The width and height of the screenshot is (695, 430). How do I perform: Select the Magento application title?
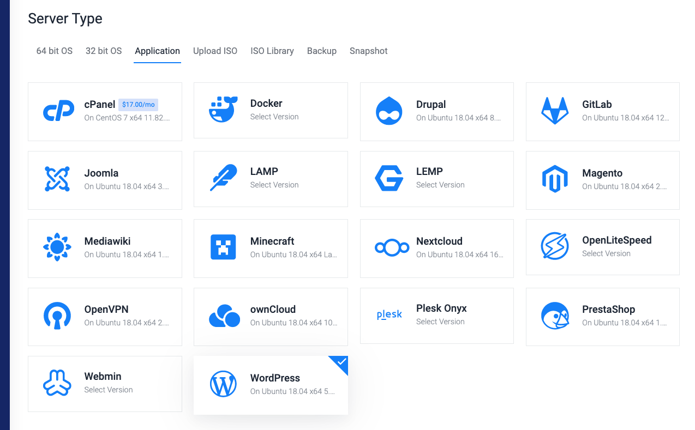(x=602, y=173)
